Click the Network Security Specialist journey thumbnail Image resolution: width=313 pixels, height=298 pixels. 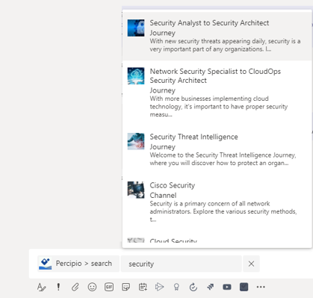tap(136, 76)
